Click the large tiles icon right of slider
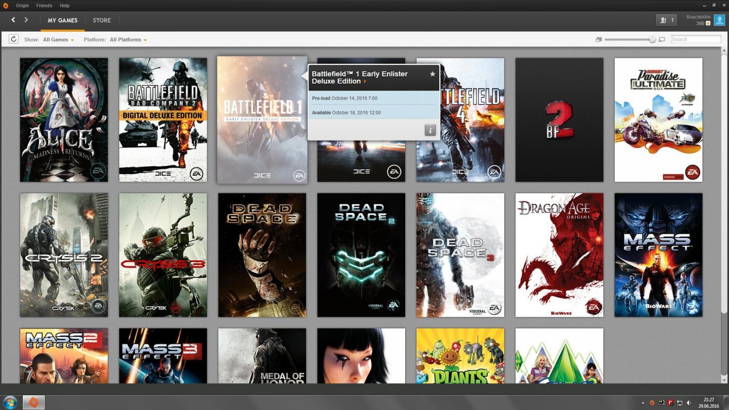Image resolution: width=729 pixels, height=410 pixels. click(662, 40)
